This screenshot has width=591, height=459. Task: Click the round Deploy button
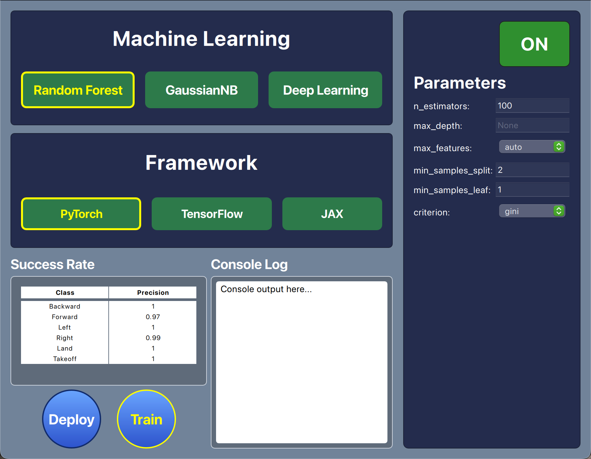click(72, 419)
